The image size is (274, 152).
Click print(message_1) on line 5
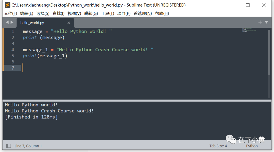(x=45, y=56)
